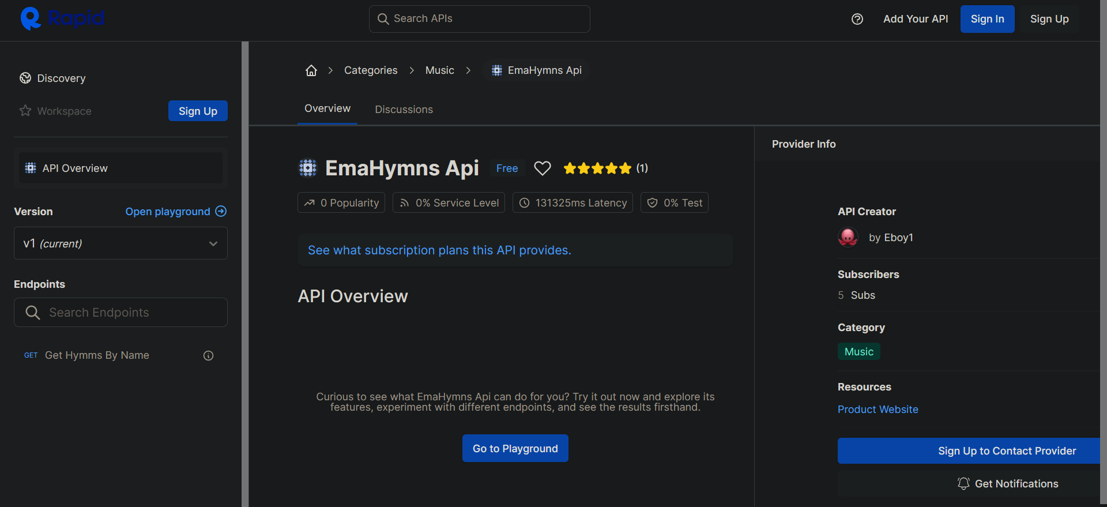The width and height of the screenshot is (1107, 507).
Task: Click the by Eboy1 creator name
Action: pyautogui.click(x=891, y=238)
